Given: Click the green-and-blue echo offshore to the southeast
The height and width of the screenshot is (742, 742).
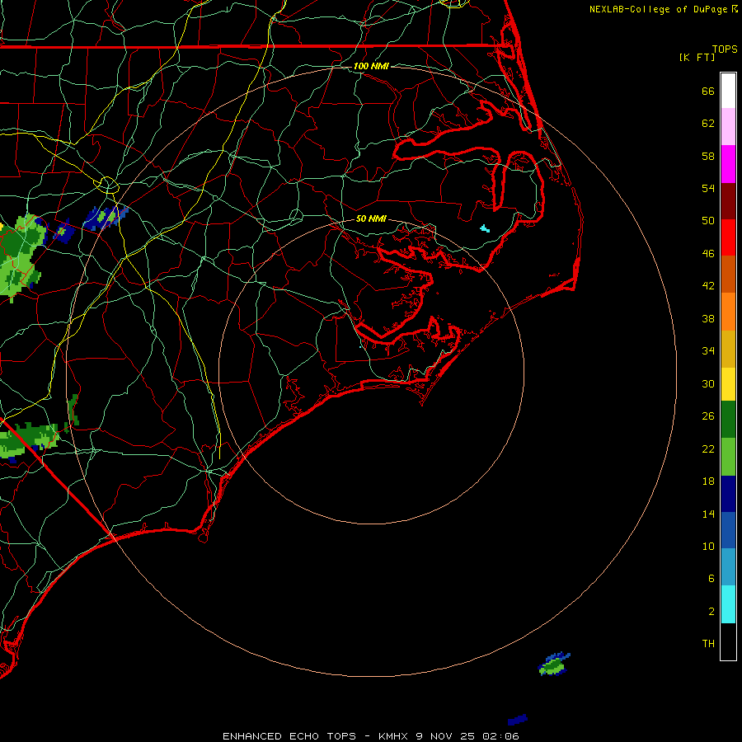Looking at the screenshot, I should click(x=554, y=664).
